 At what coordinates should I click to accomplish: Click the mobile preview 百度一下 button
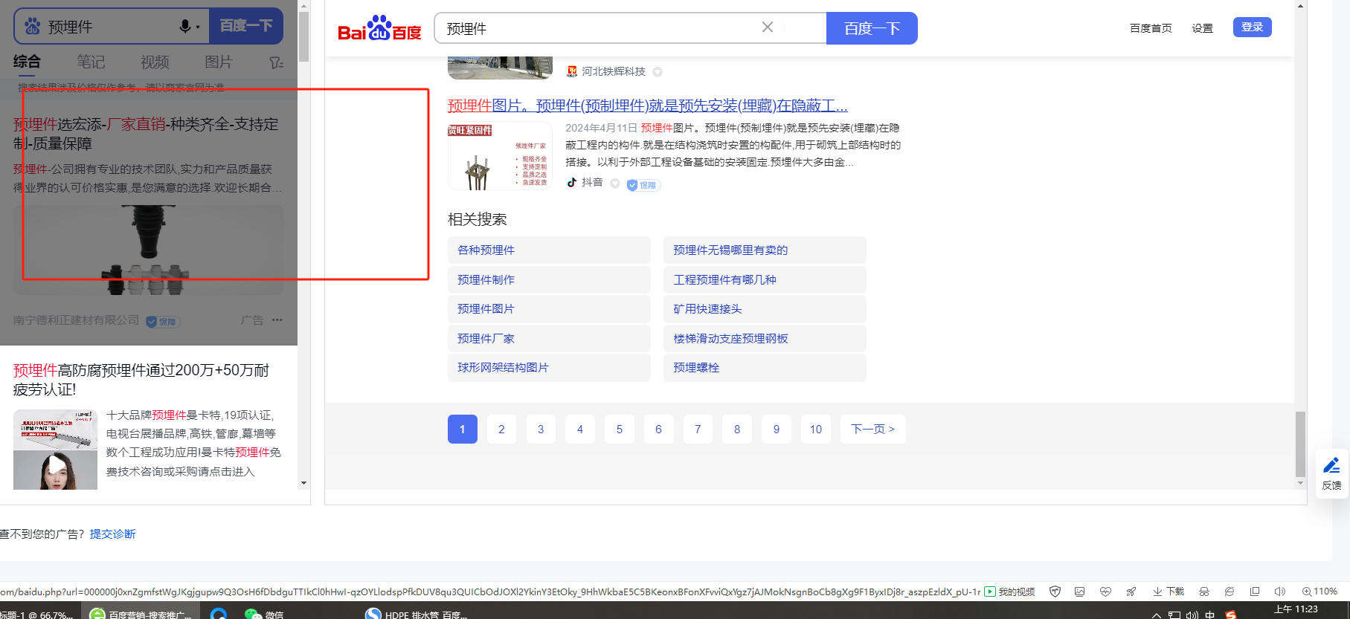tap(246, 26)
